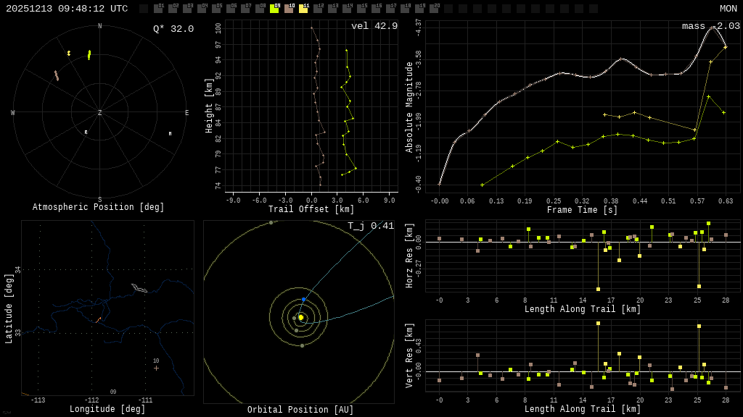Viewport: 743px width, 417px height.
Task: Click the brown station 10 indicator square
Action: point(289,9)
